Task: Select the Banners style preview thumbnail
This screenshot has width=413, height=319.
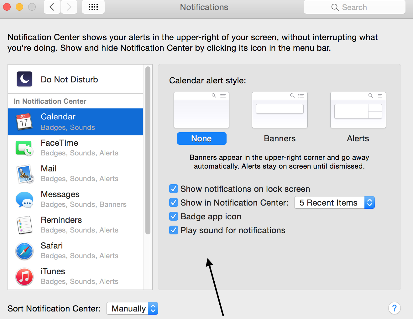Action: click(x=280, y=110)
